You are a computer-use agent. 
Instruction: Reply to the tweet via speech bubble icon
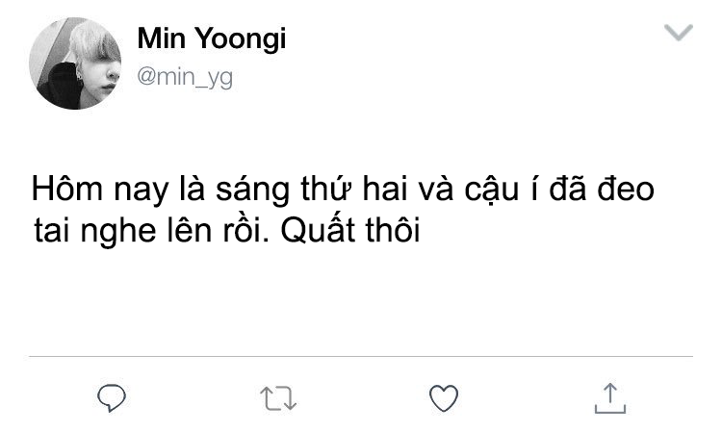coord(112,398)
